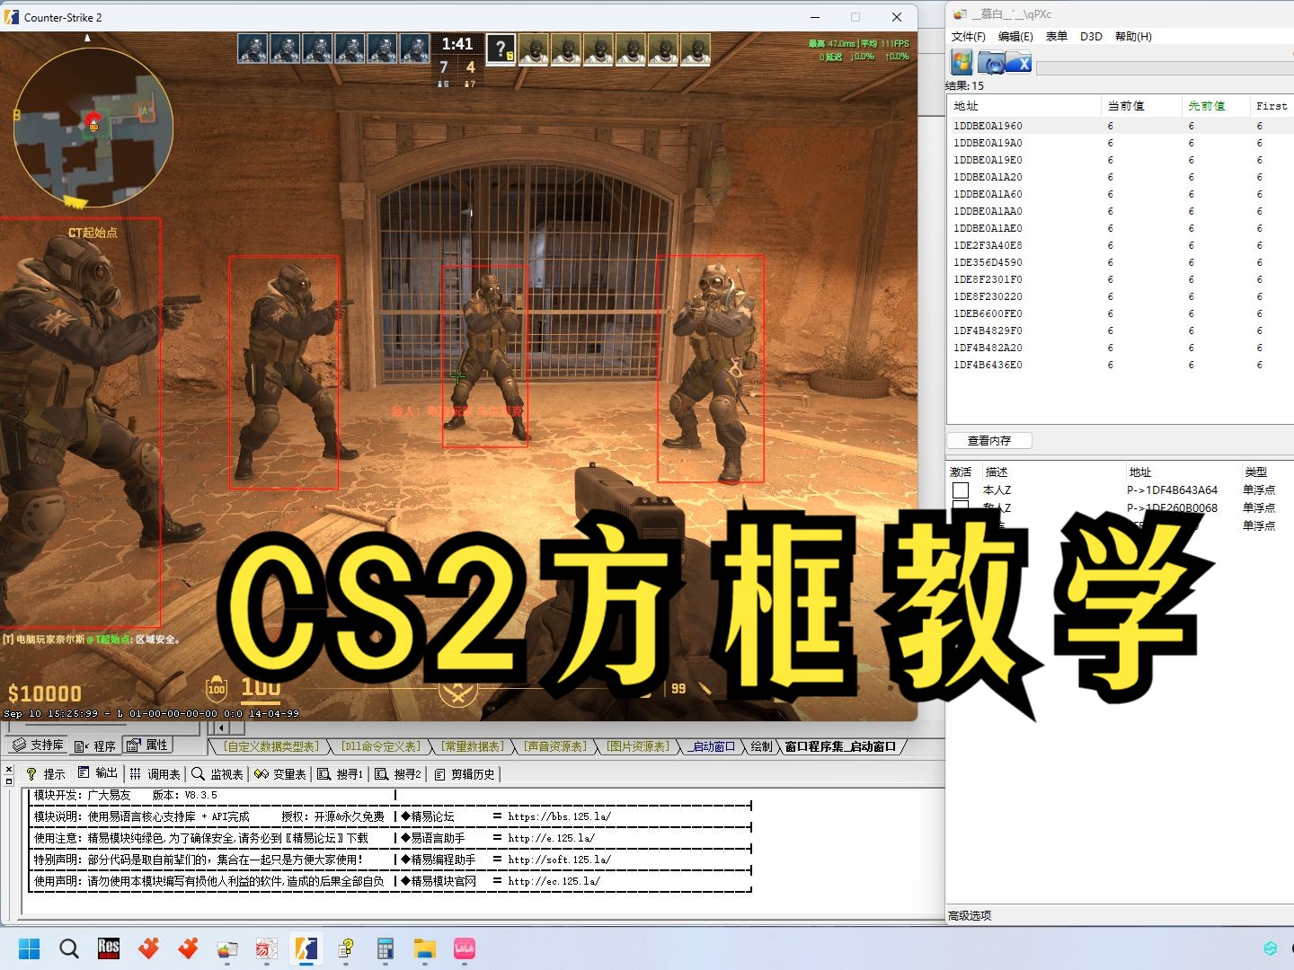This screenshot has height=970, width=1294.
Task: Click the close-pane x on the output panel
Action: 9,770
